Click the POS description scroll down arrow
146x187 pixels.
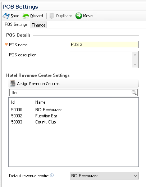coord(135,65)
